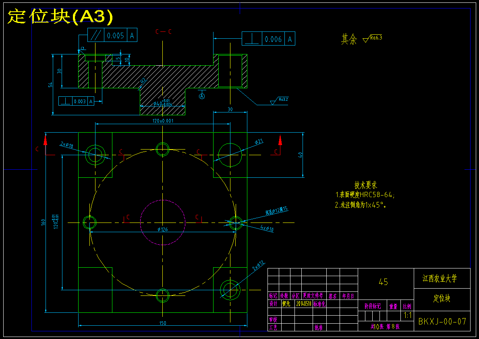Click the 4xφ10 hole callout
The image size is (479, 339).
tap(267, 229)
